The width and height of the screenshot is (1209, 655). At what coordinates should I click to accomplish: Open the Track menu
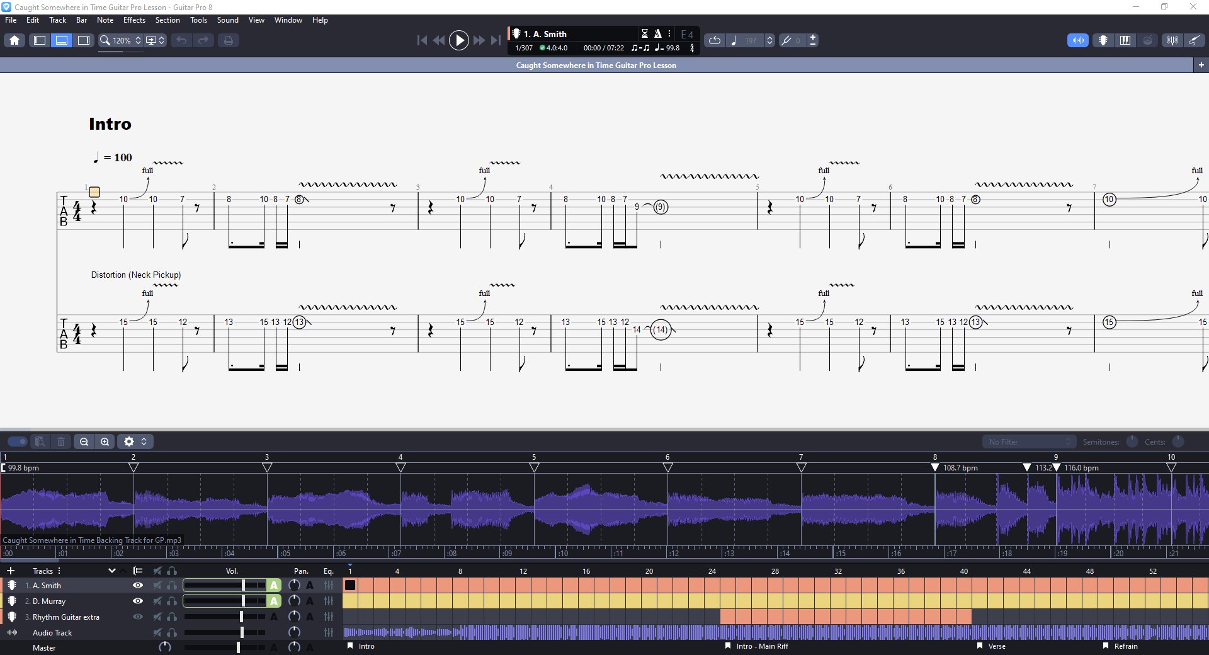click(57, 20)
